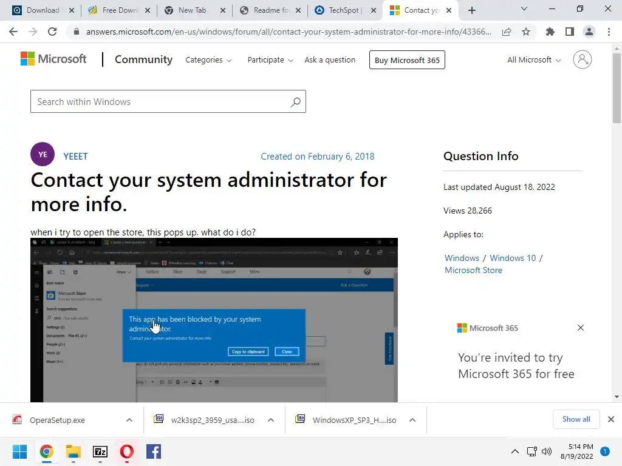Open options for w2k3sp2 iso download

(x=271, y=420)
